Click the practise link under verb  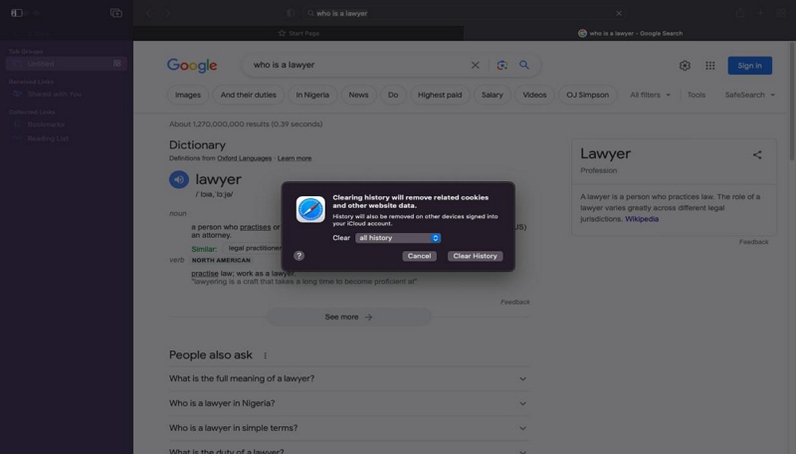point(205,273)
